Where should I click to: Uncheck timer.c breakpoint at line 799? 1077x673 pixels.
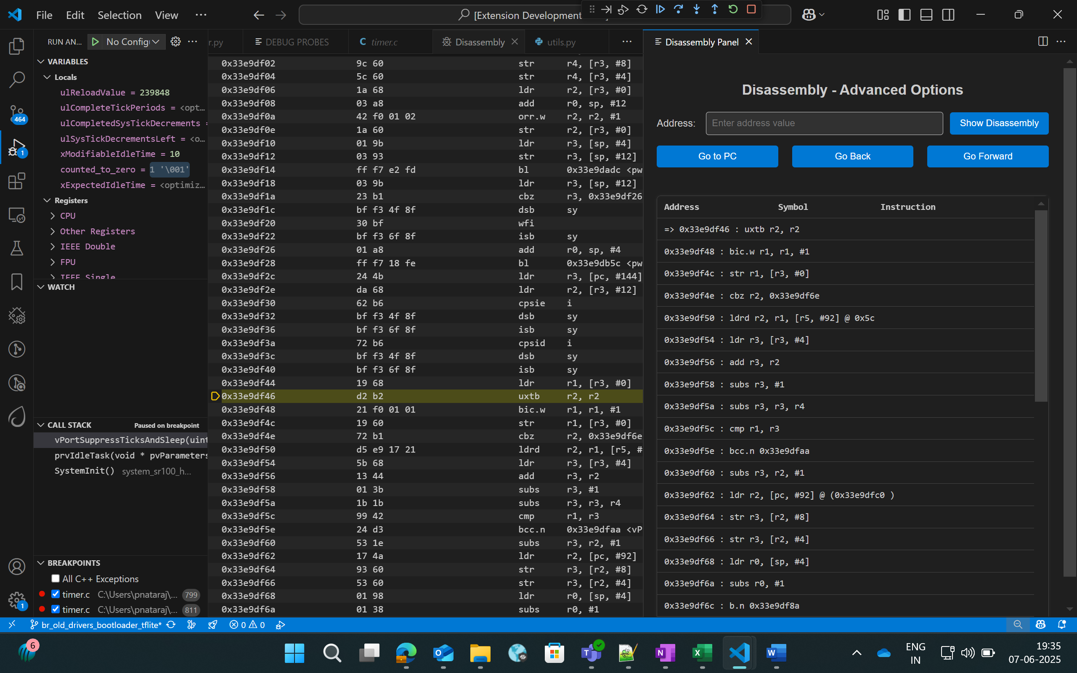pos(56,594)
